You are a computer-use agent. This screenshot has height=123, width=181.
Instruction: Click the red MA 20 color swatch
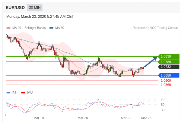tap(8, 28)
